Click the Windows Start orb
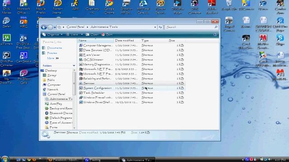This screenshot has width=289, height=162. (5, 159)
